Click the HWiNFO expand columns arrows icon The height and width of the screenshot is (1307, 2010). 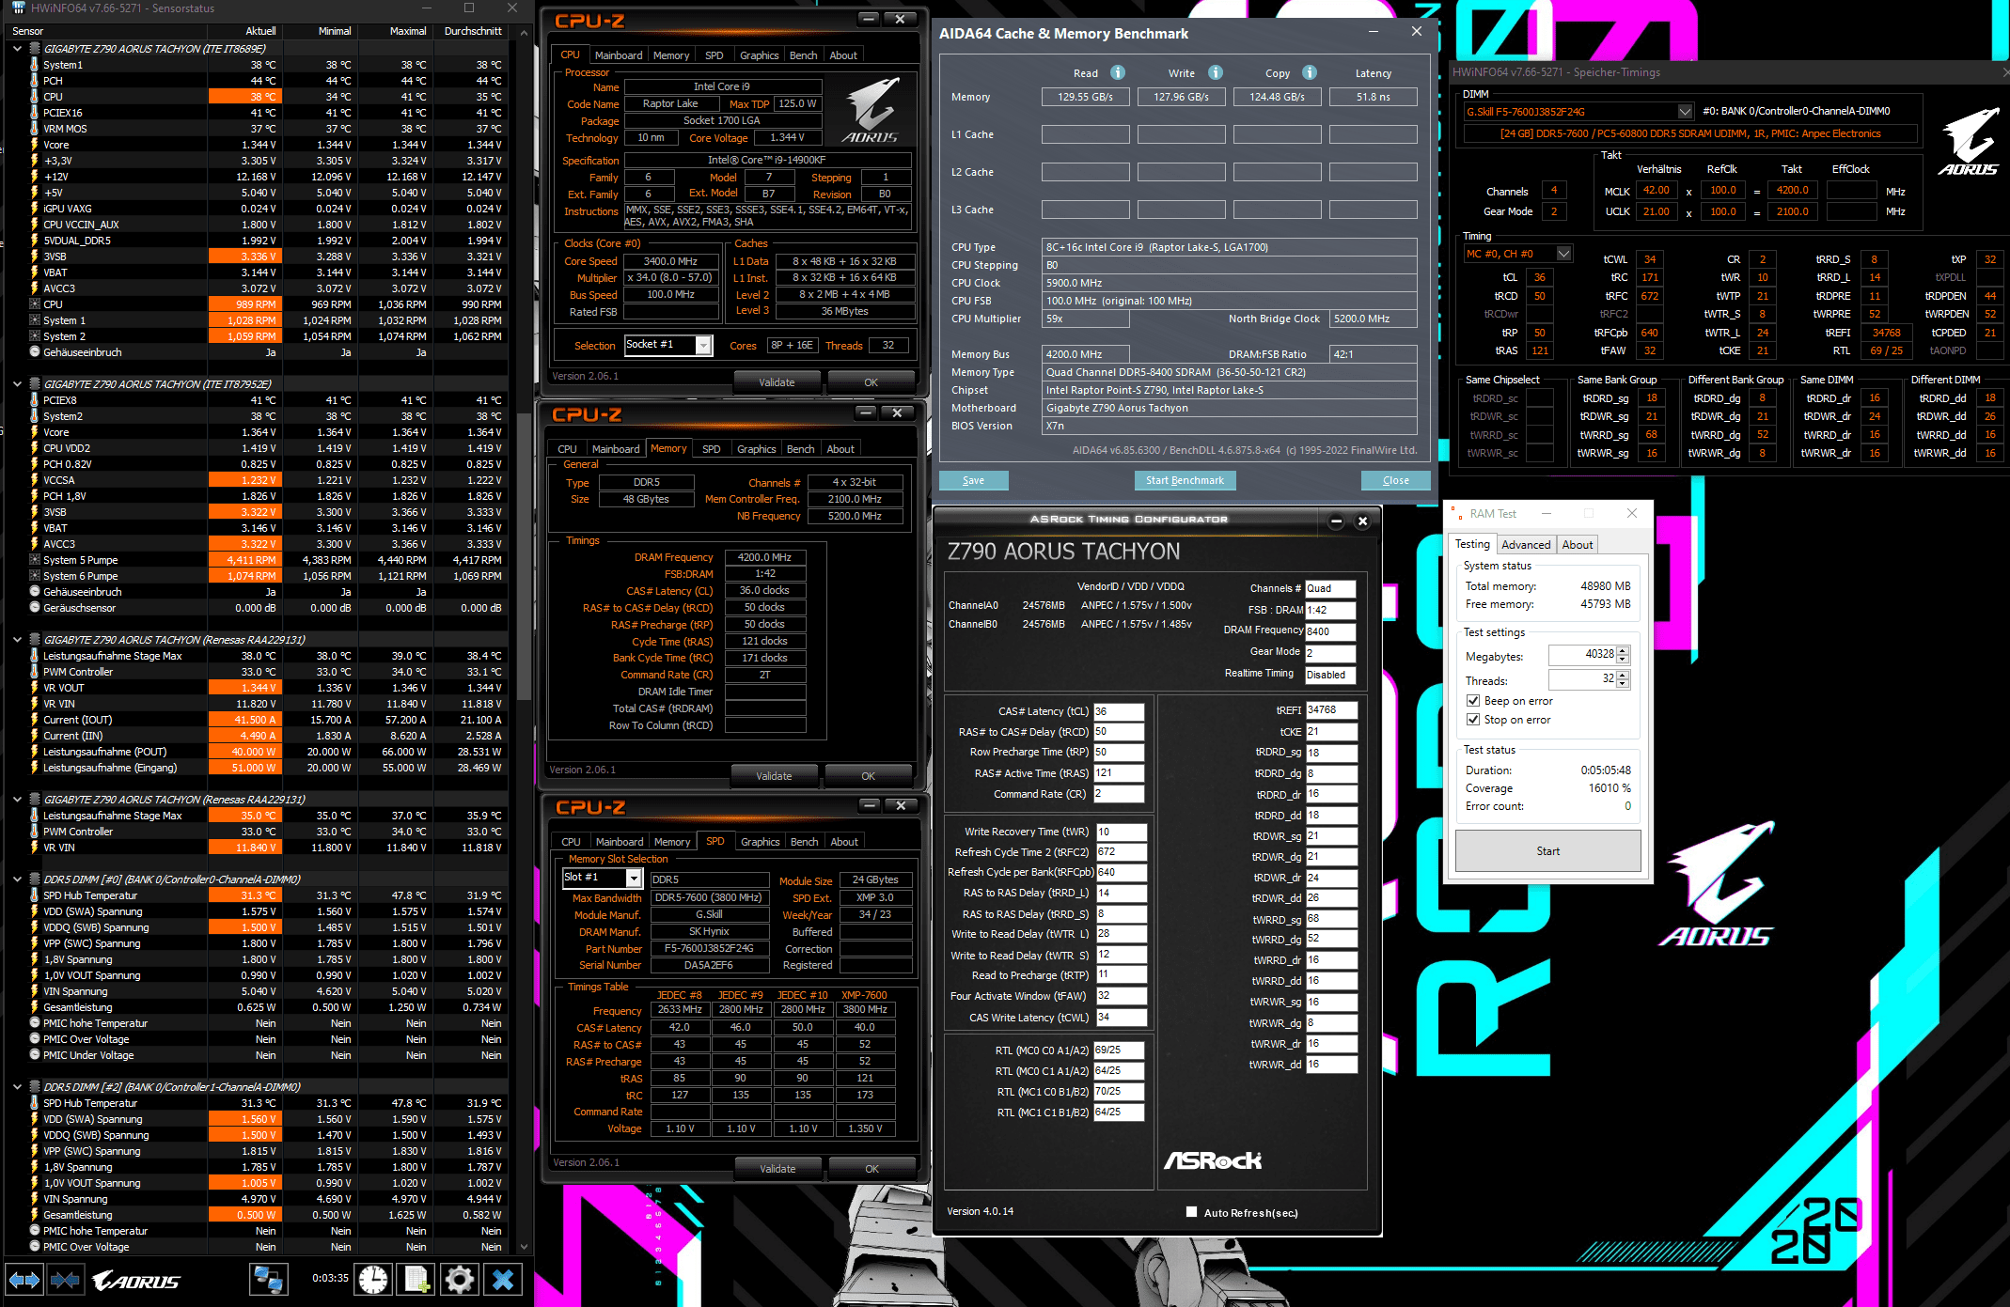coord(24,1280)
